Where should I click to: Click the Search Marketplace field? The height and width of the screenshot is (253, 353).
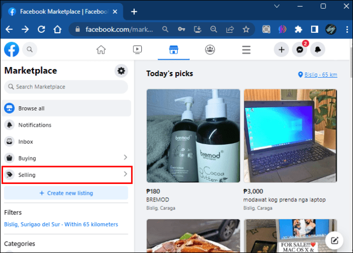click(x=66, y=87)
